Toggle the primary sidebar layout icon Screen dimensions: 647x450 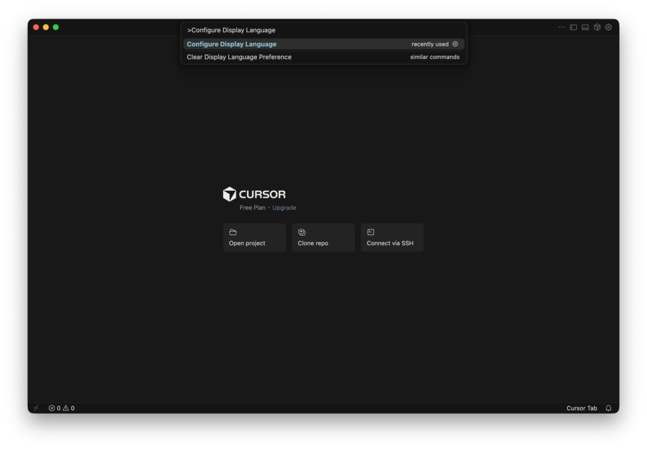[574, 27]
